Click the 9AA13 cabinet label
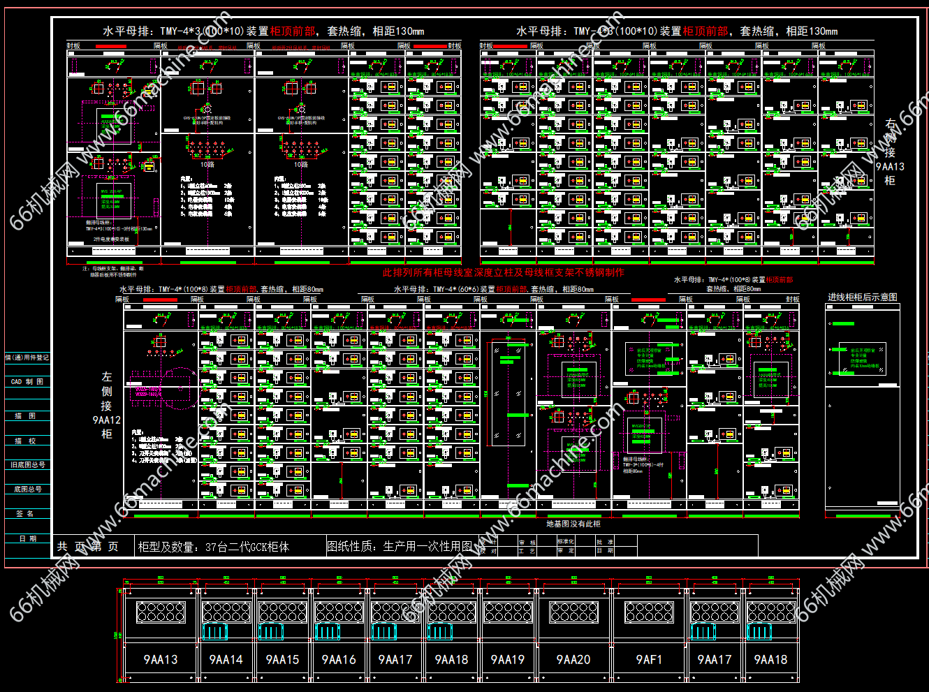The width and height of the screenshot is (929, 692). click(x=161, y=659)
